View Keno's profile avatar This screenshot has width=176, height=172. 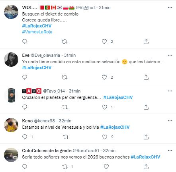point(11,125)
